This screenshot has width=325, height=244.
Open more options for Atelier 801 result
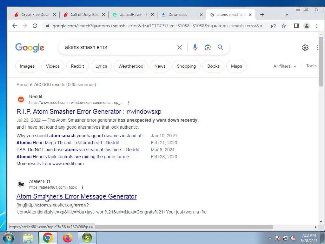pos(83,187)
